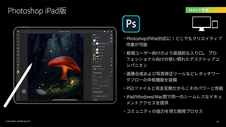
Task: Hide the MushroomFinal layer
Action: tap(108, 47)
